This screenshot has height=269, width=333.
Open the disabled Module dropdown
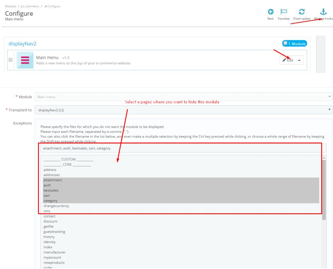(183, 97)
